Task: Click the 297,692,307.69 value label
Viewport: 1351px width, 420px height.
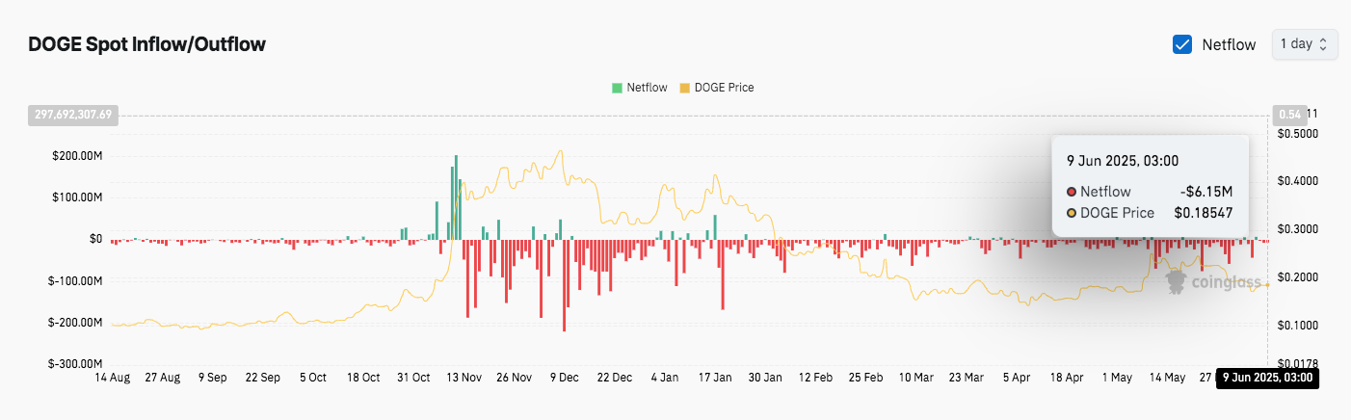Action: click(74, 115)
